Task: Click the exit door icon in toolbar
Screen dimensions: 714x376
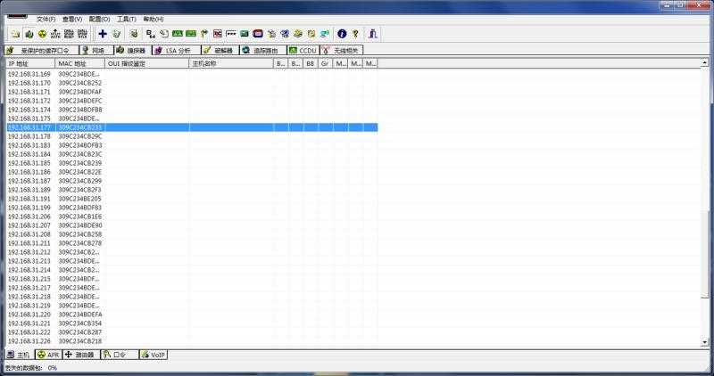Action: pyautogui.click(x=373, y=34)
